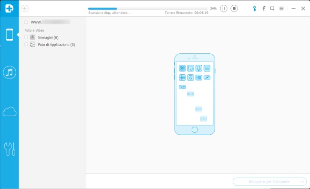The width and height of the screenshot is (310, 189).
Task: Click the Foto e Video heading
Action: pos(34,30)
